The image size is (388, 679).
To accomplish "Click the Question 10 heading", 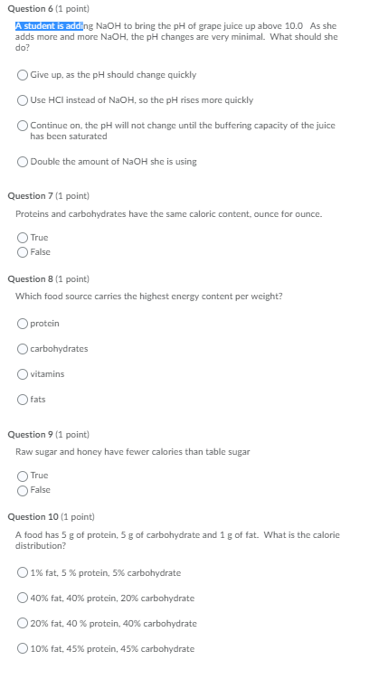I will pyautogui.click(x=51, y=517).
